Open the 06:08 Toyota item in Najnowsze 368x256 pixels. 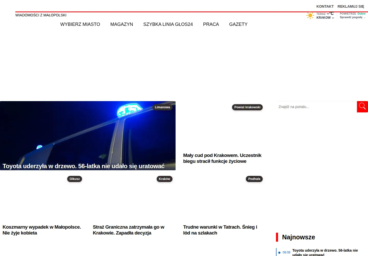click(x=325, y=252)
